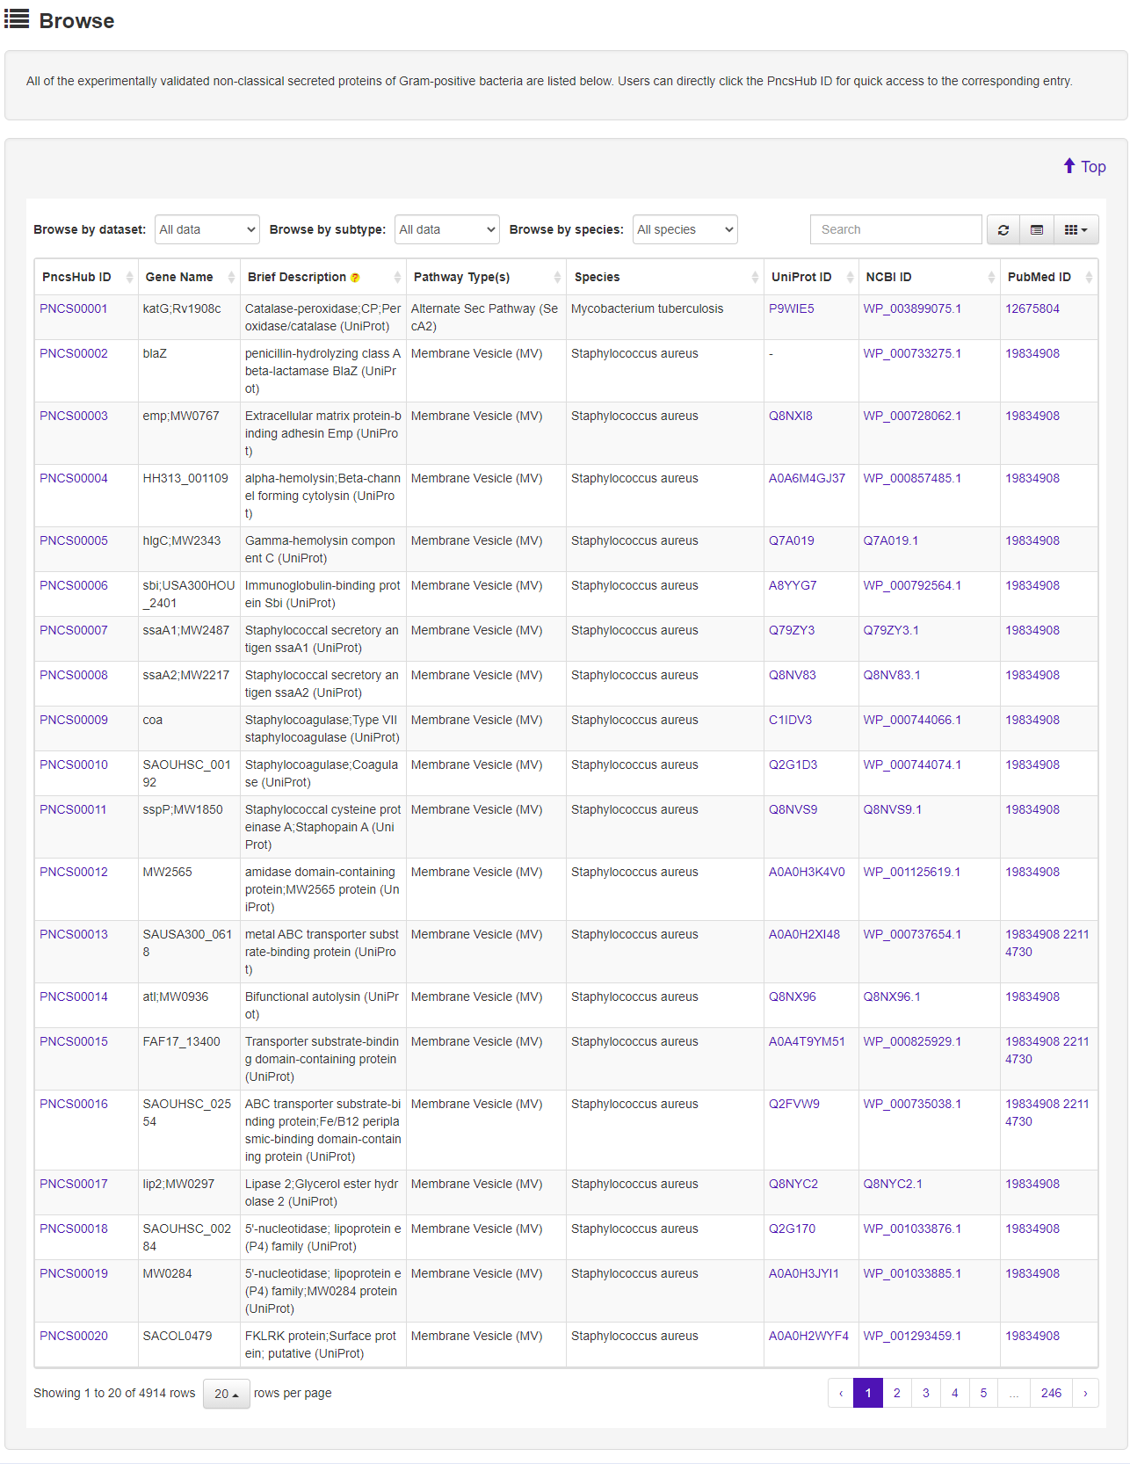Go to page 2 of results
This screenshot has height=1464, width=1130.
point(896,1393)
